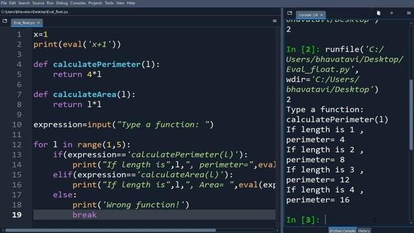Viewport: 414px width, 233px height.
Task: Click the editor horizontal scrollbar
Action: pos(111,230)
